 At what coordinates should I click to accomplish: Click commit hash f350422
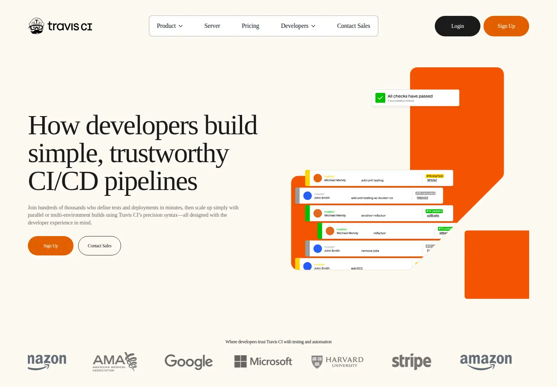[x=422, y=198]
